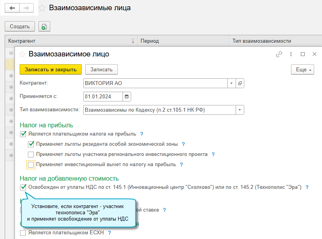Open the calendar picker for Применяется с
This screenshot has width=322, height=239.
click(x=126, y=96)
